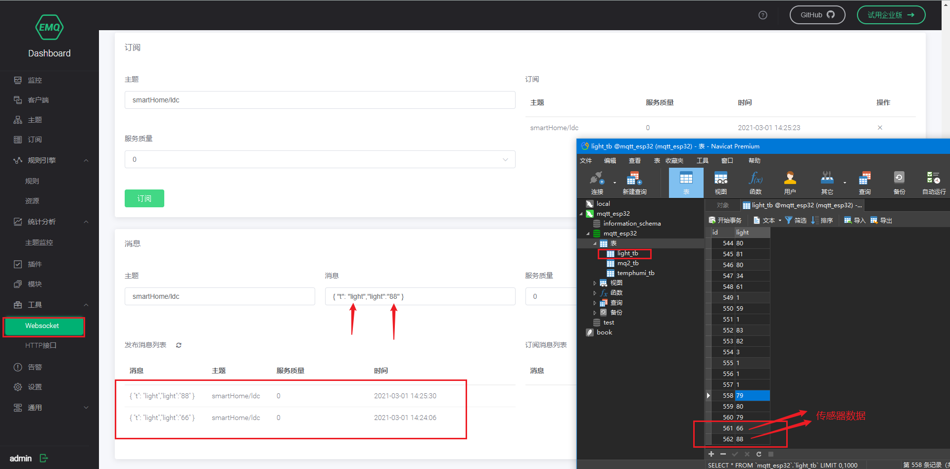Select the local connection in Navicat tree
950x469 pixels.
click(x=603, y=204)
